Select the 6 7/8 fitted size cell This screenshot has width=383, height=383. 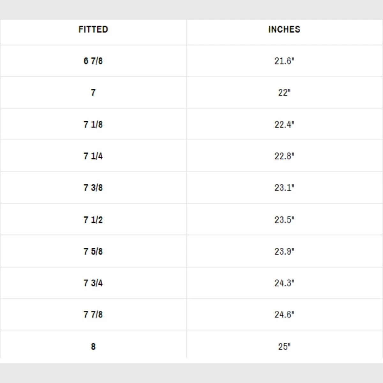point(93,61)
